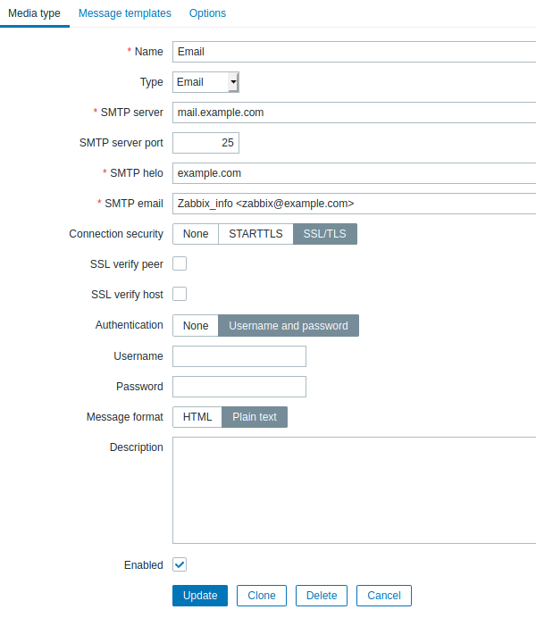Set Authentication to None
536x618 pixels.
[x=196, y=326]
